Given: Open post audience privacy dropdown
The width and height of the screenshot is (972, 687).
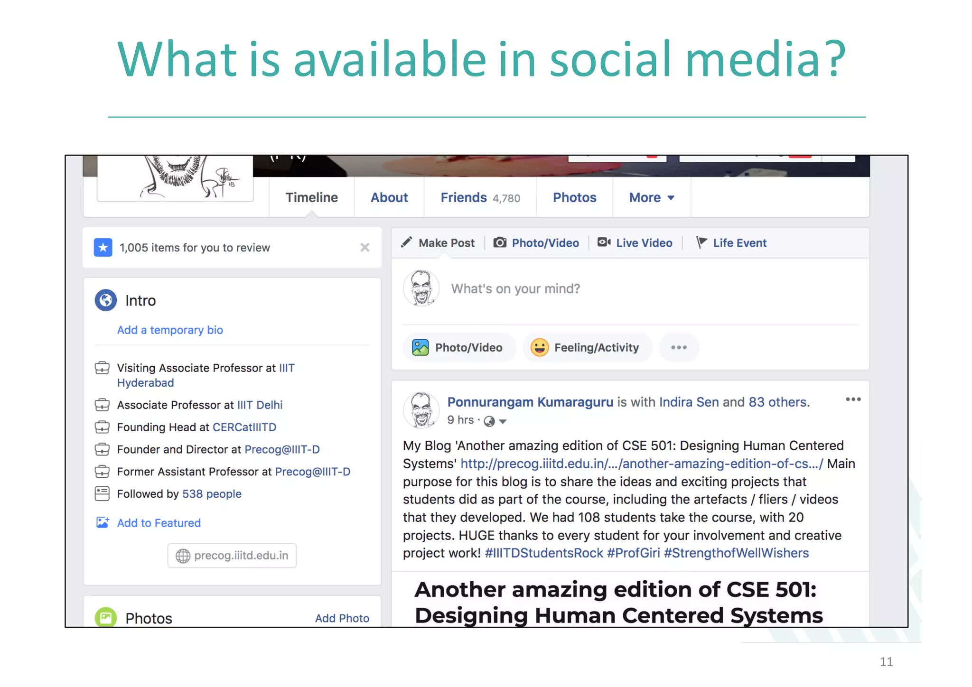Looking at the screenshot, I should (x=495, y=421).
